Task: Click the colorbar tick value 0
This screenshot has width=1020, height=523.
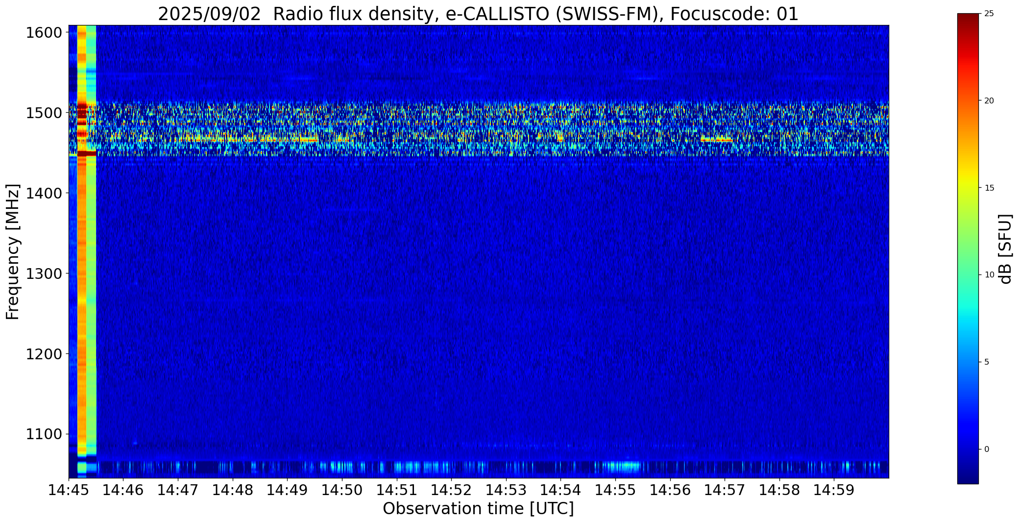Action: [987, 449]
